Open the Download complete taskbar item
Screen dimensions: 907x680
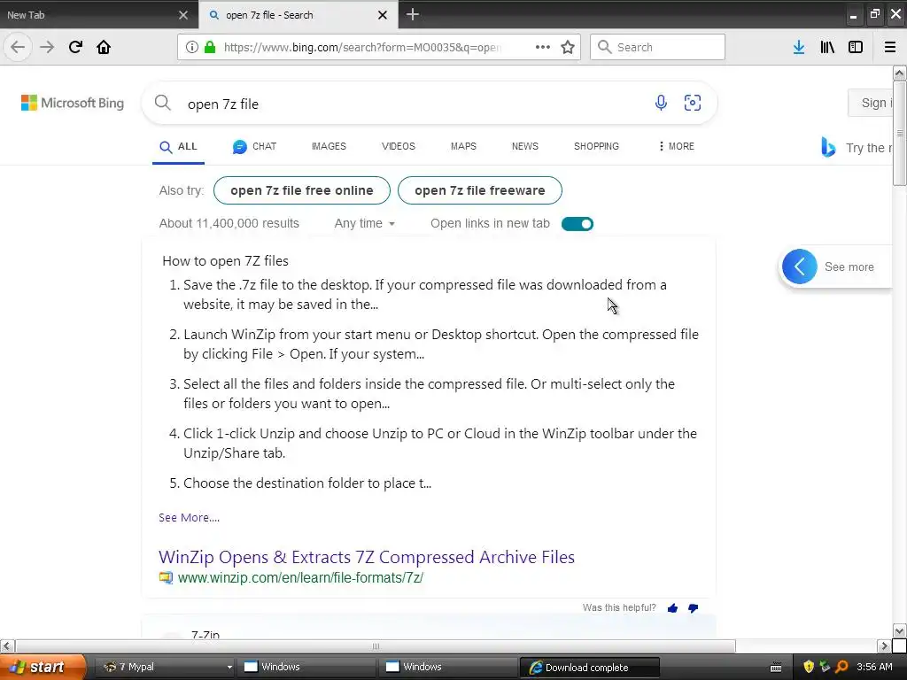tap(589, 668)
